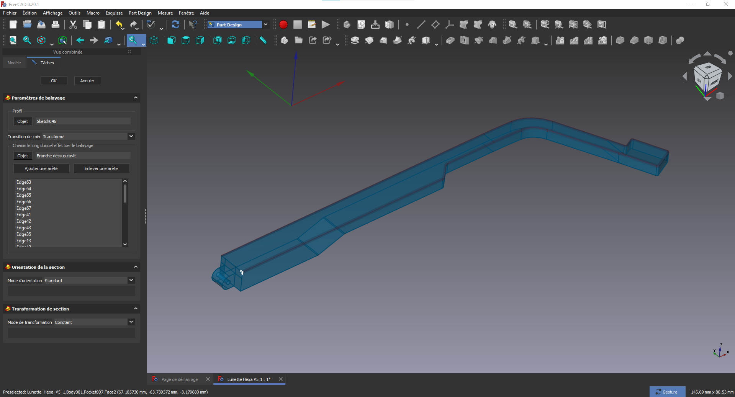Select the Pad tool
This screenshot has height=397, width=735.
pyautogui.click(x=354, y=40)
